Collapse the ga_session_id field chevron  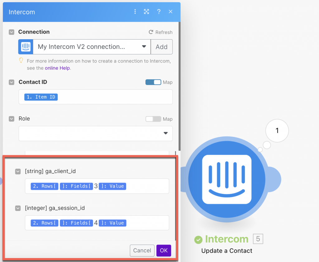pyautogui.click(x=18, y=208)
